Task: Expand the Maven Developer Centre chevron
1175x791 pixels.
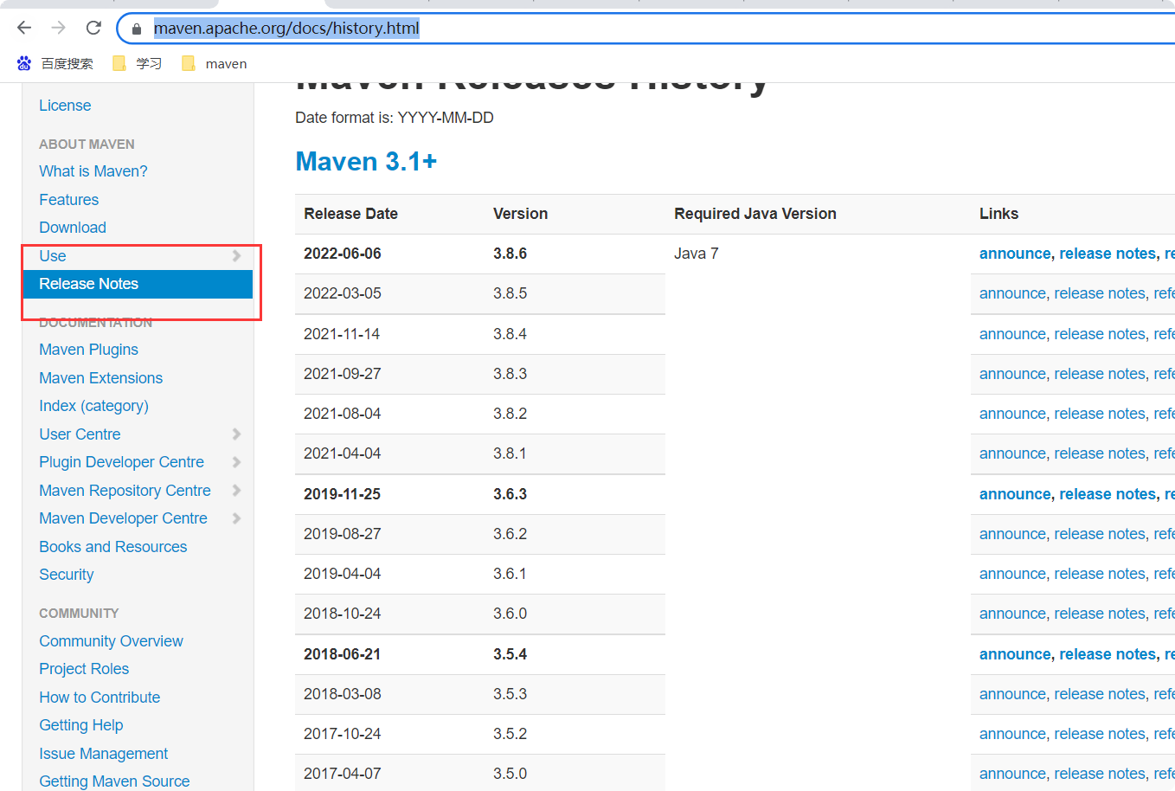Action: tap(236, 518)
